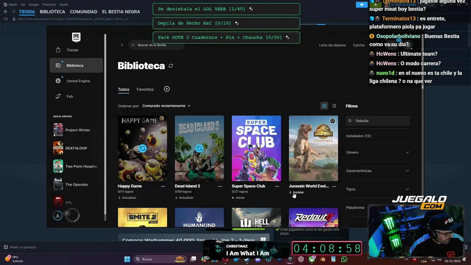
Task: Go back with the arrow left of search
Action: pyautogui.click(x=122, y=45)
